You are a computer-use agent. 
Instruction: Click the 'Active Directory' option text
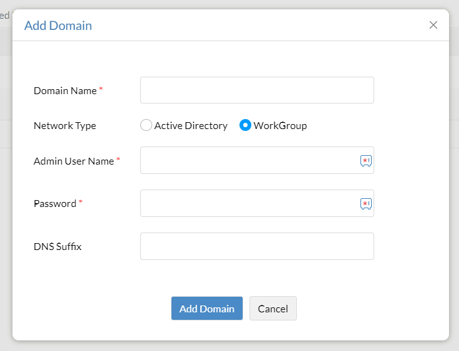[x=191, y=126]
